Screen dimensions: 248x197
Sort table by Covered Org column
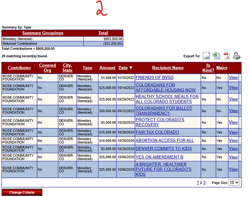48,68
